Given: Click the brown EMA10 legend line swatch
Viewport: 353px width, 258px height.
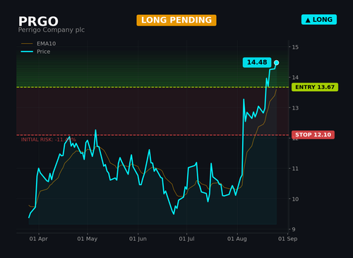Looking at the screenshot, I should [27, 44].
